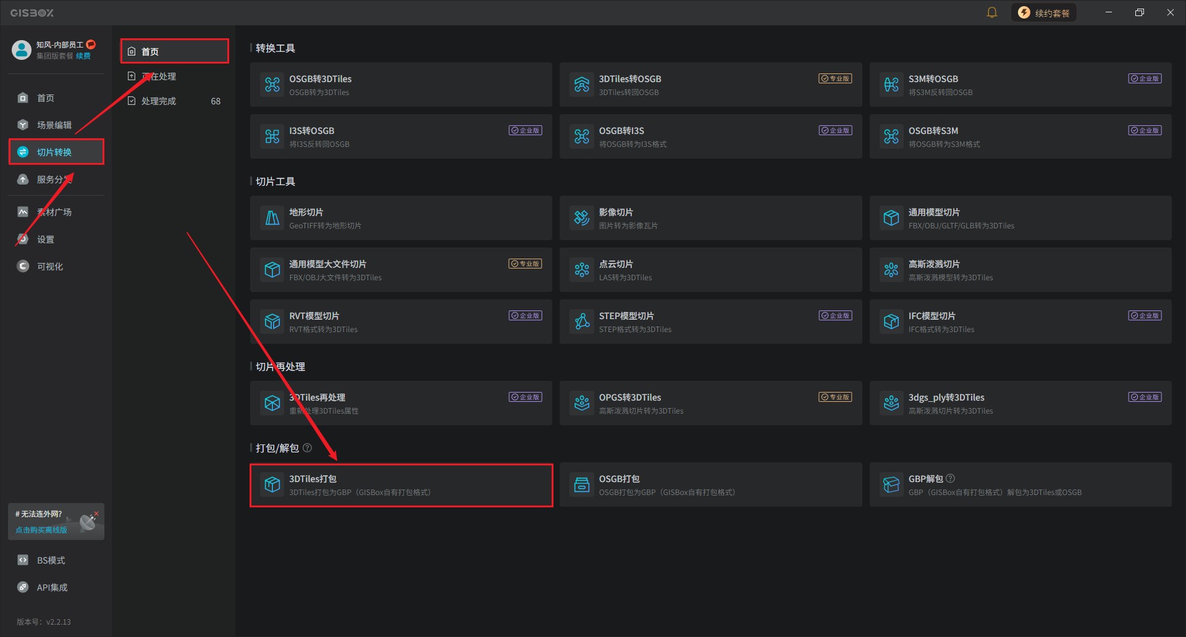Open the OSGB转3DTiles tool card
This screenshot has width=1186, height=637.
pyautogui.click(x=402, y=85)
